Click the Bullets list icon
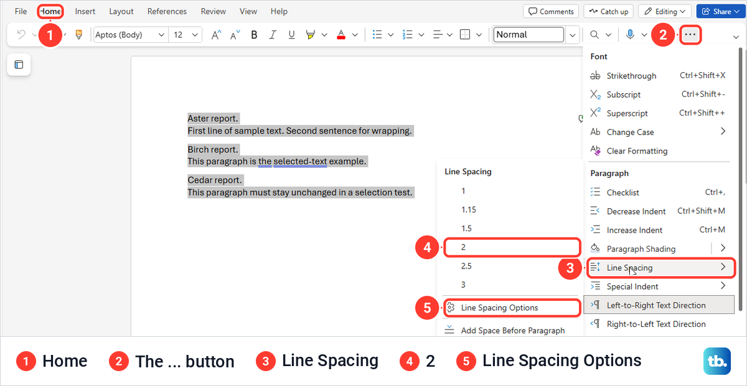This screenshot has width=747, height=386. tap(377, 35)
